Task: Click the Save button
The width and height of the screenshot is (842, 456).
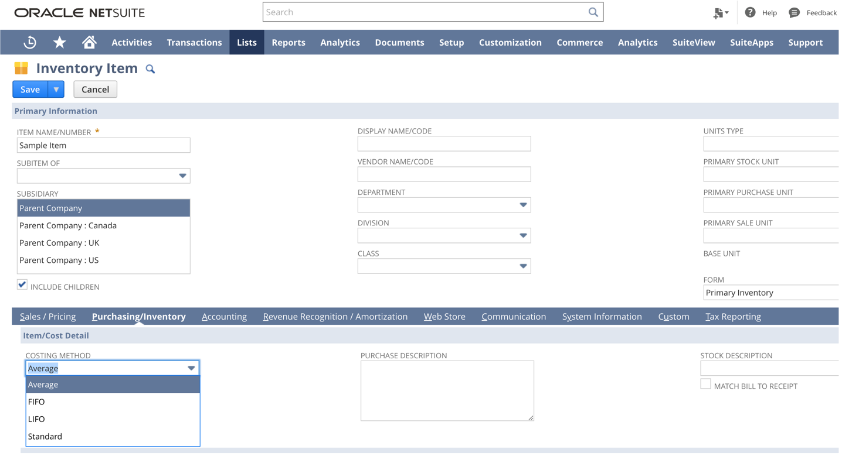Action: coord(30,89)
